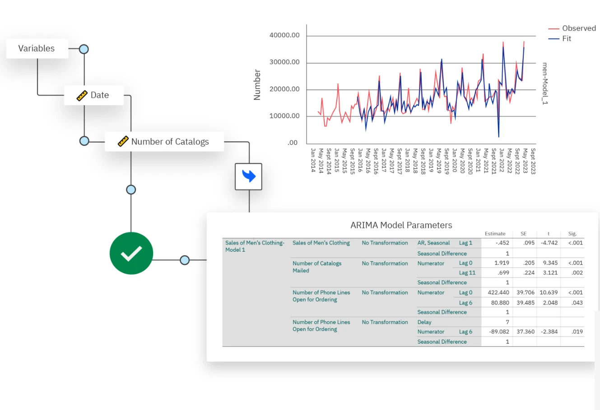Click the Fit legend label
The height and width of the screenshot is (410, 600).
[x=567, y=38]
